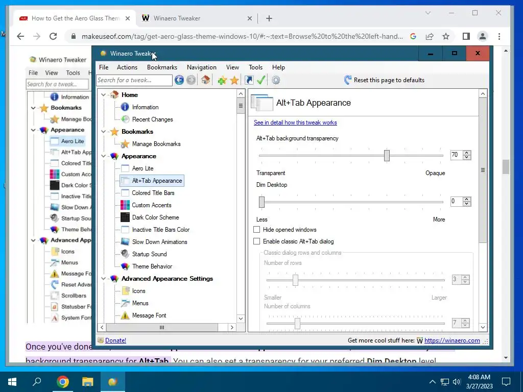The height and width of the screenshot is (392, 523).
Task: Open Inactive Title Bars Color tweak
Action: 161,230
